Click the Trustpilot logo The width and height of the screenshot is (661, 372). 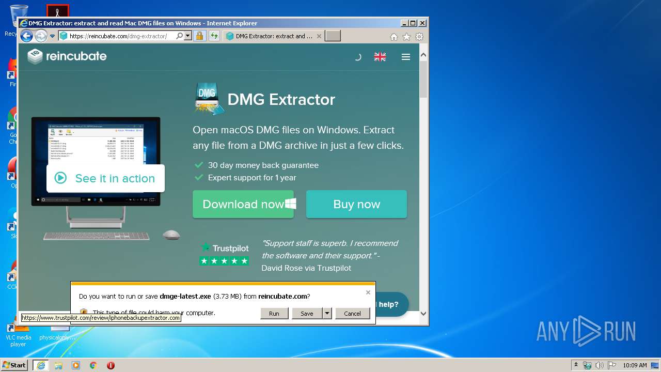[x=225, y=248]
